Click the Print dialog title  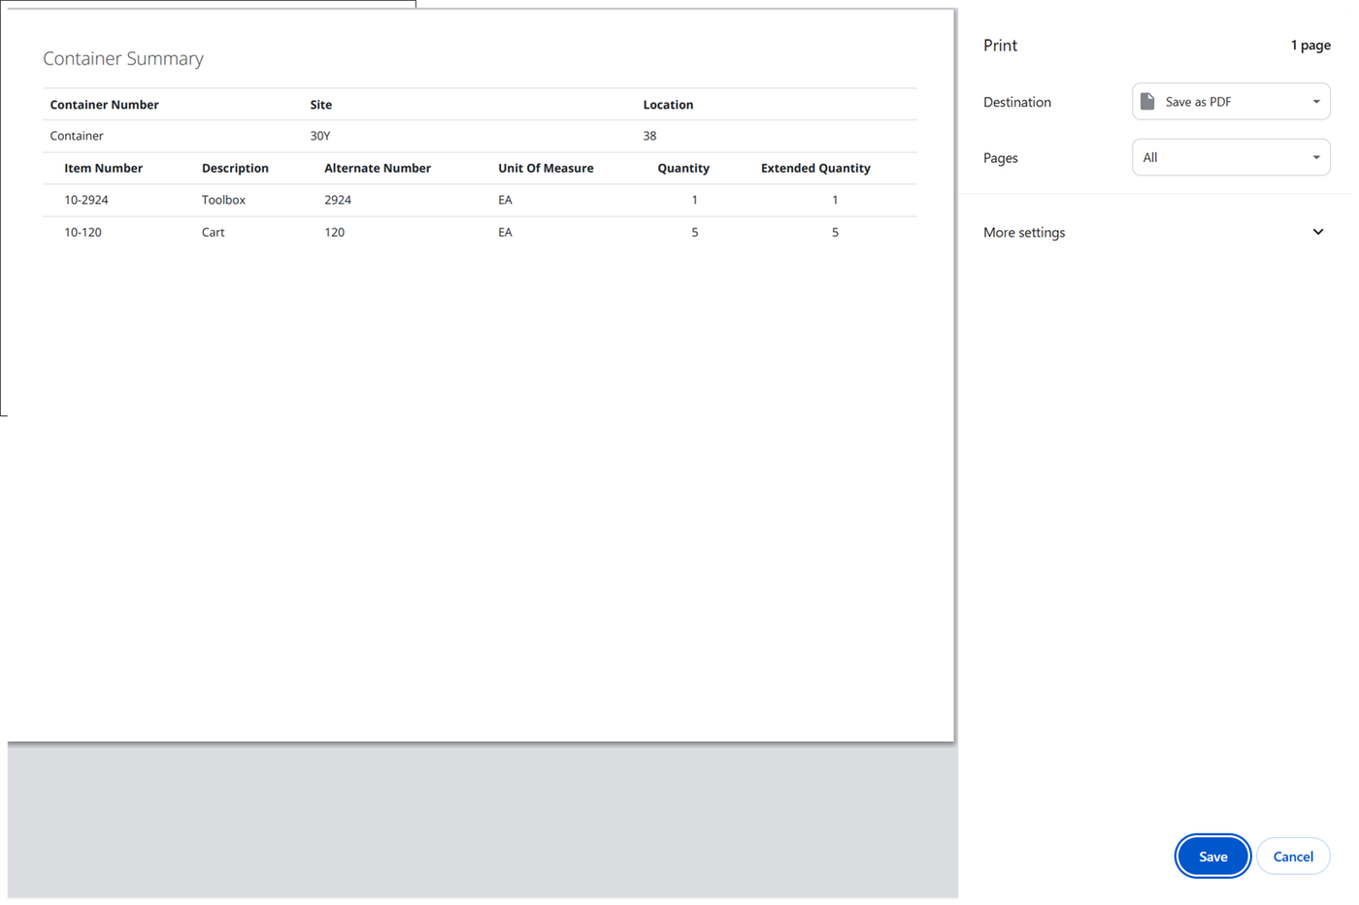[1000, 46]
